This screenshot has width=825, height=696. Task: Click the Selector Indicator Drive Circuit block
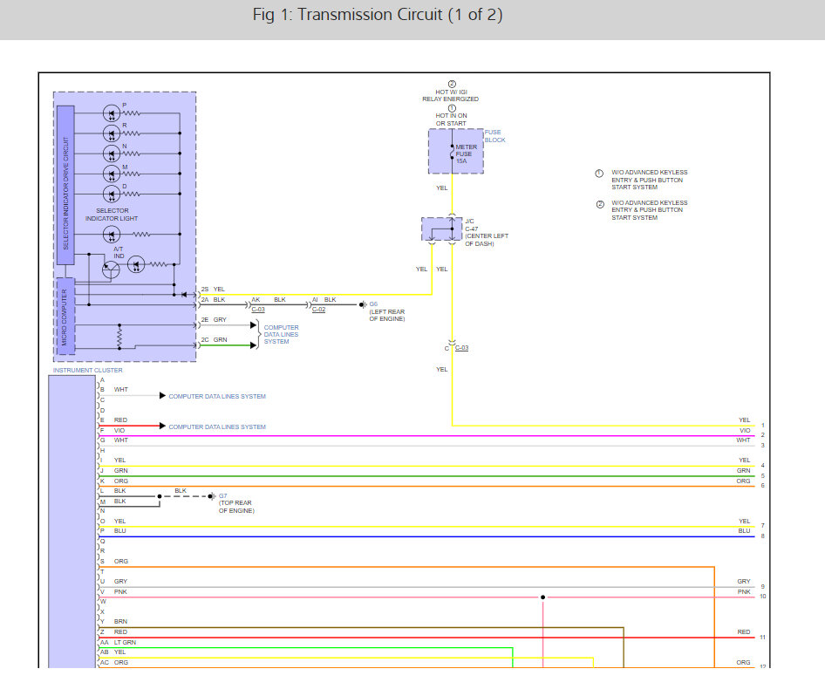(65, 186)
